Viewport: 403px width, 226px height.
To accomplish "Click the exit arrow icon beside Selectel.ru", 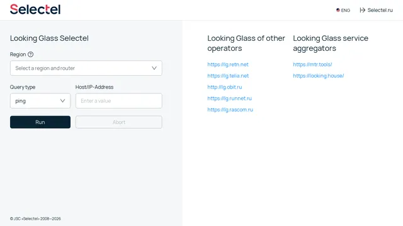I will pyautogui.click(x=363, y=10).
